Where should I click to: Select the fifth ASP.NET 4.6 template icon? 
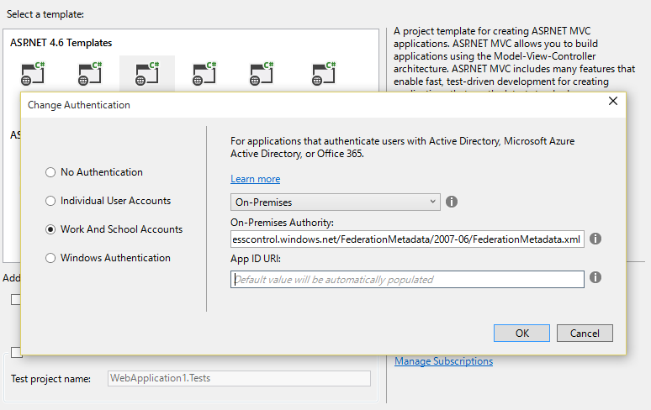click(262, 74)
